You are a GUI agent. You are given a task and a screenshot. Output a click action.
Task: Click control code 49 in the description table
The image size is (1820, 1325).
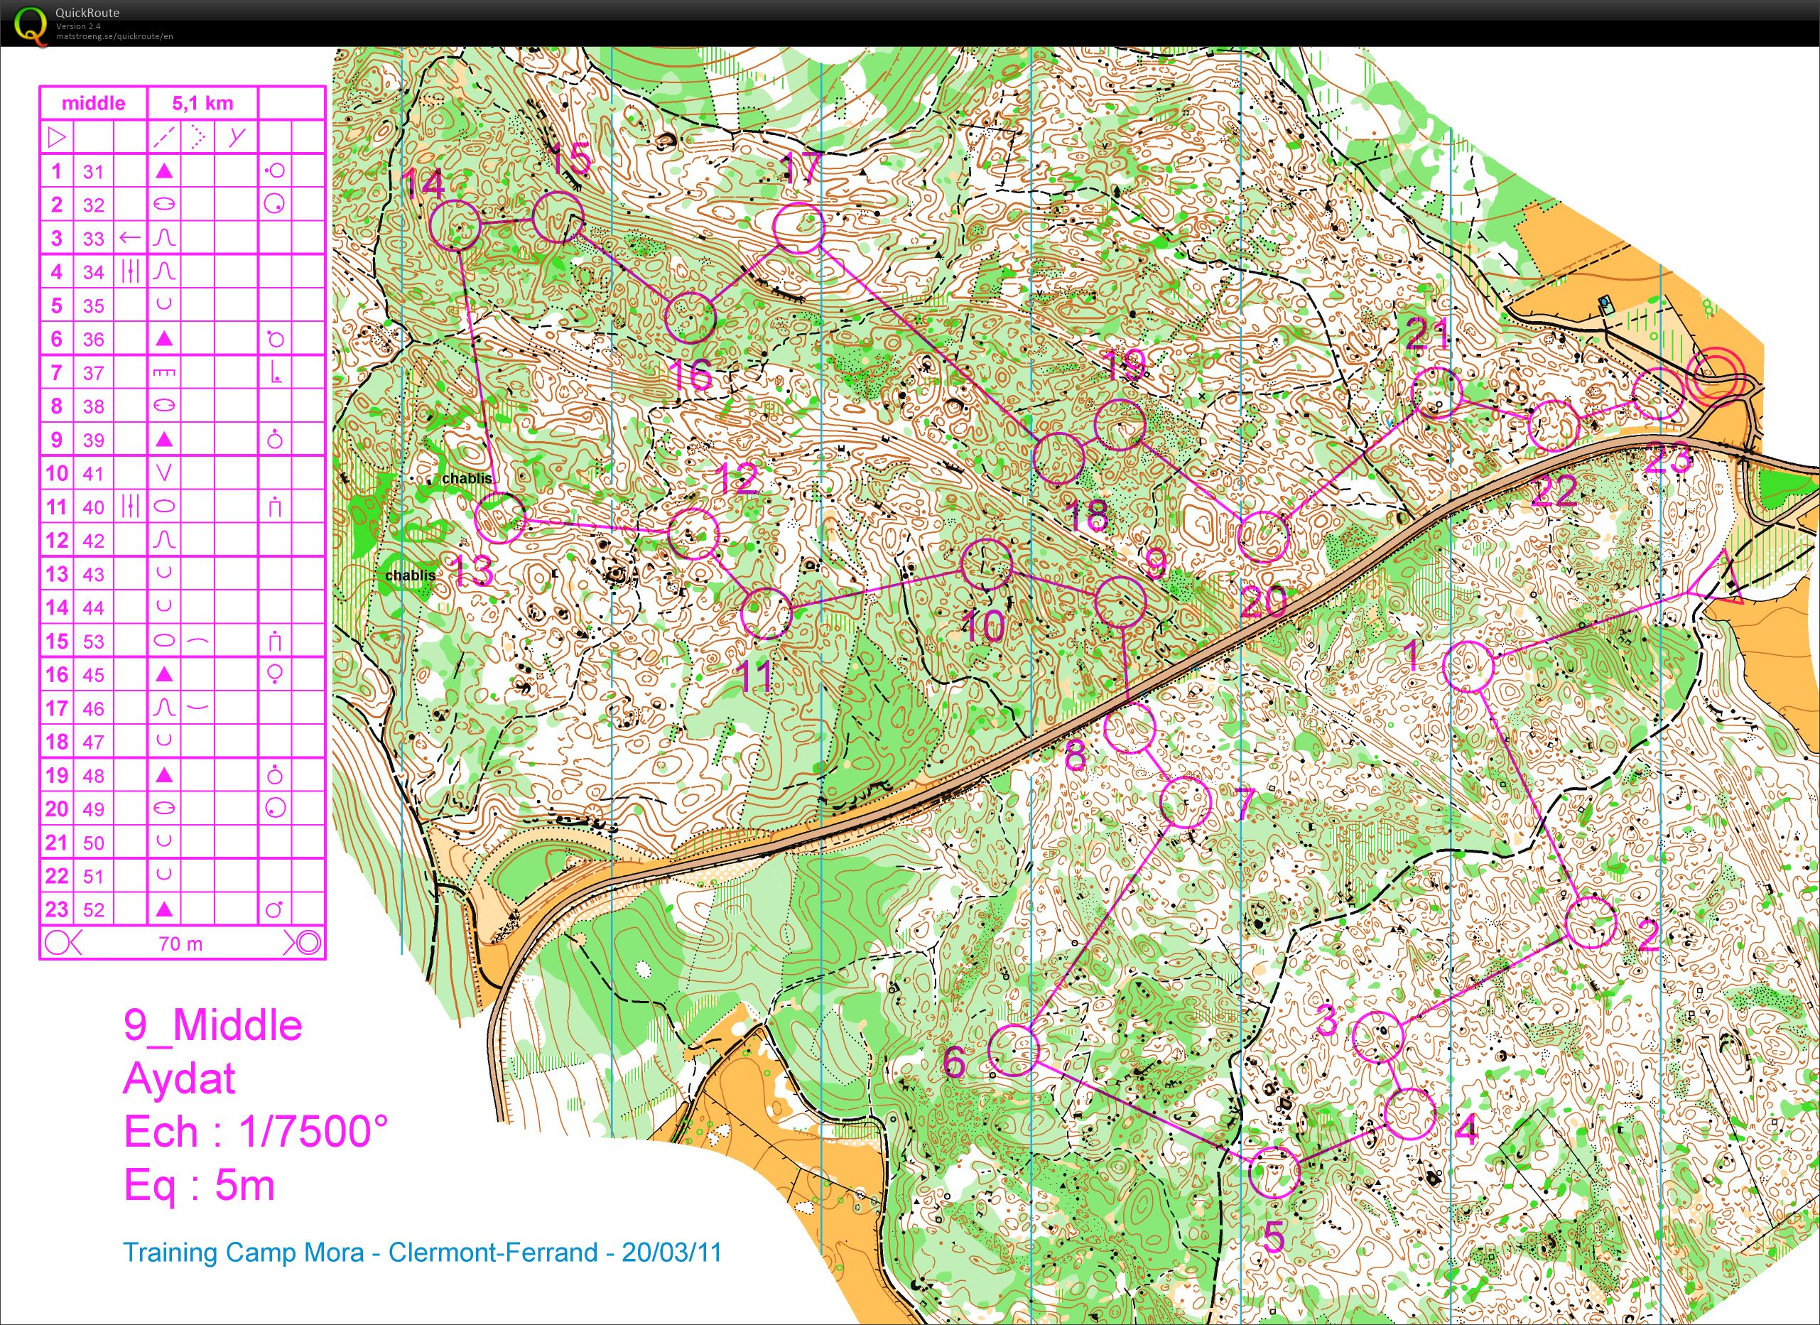coord(94,809)
